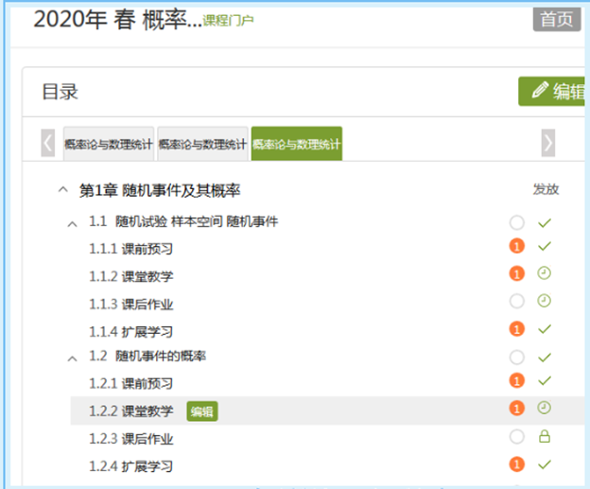
Task: Collapse section 1.1 随机试验 样本空间
Action: [x=73, y=223]
